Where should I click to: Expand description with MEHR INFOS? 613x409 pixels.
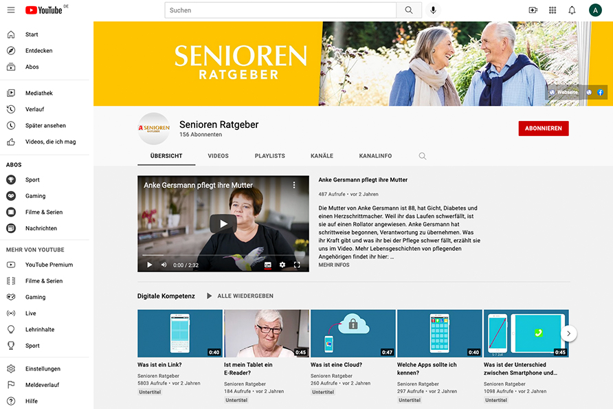tap(334, 265)
